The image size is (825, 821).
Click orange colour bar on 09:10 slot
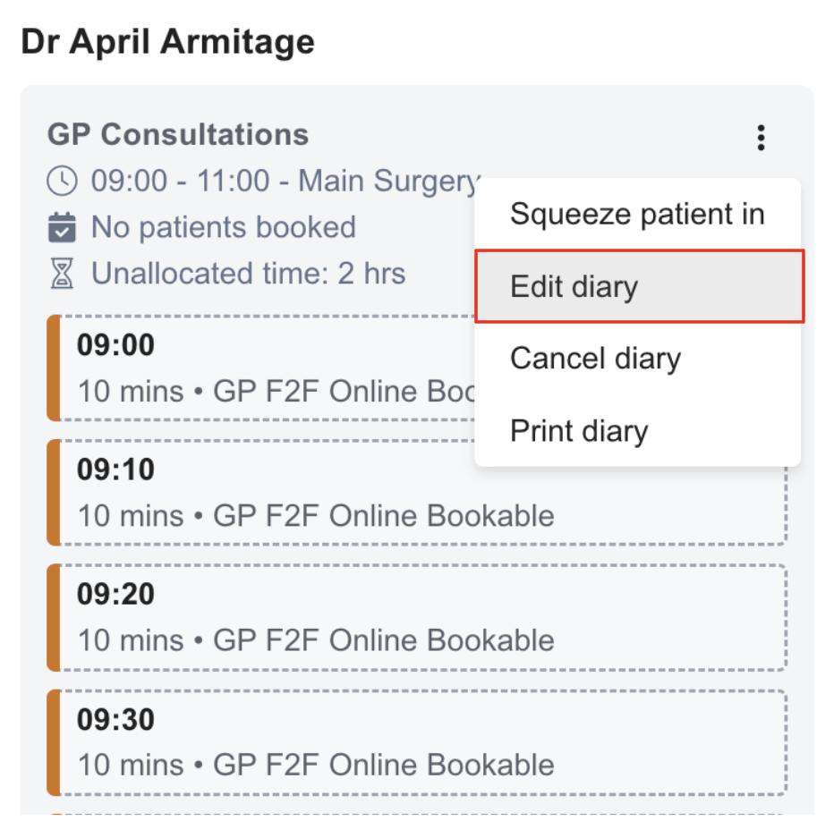coord(53,493)
